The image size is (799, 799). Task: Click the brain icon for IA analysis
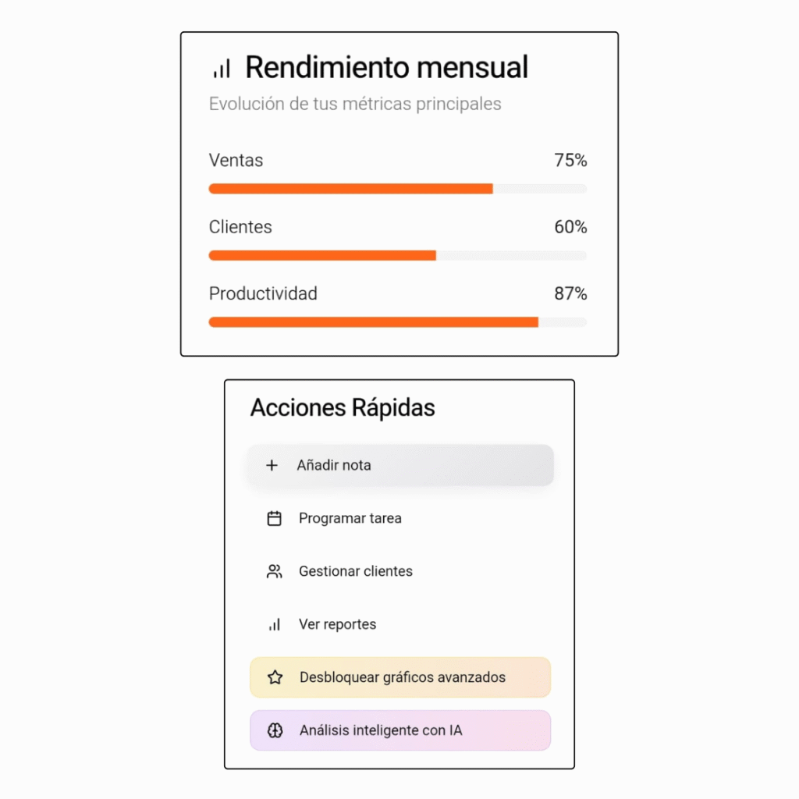275,731
